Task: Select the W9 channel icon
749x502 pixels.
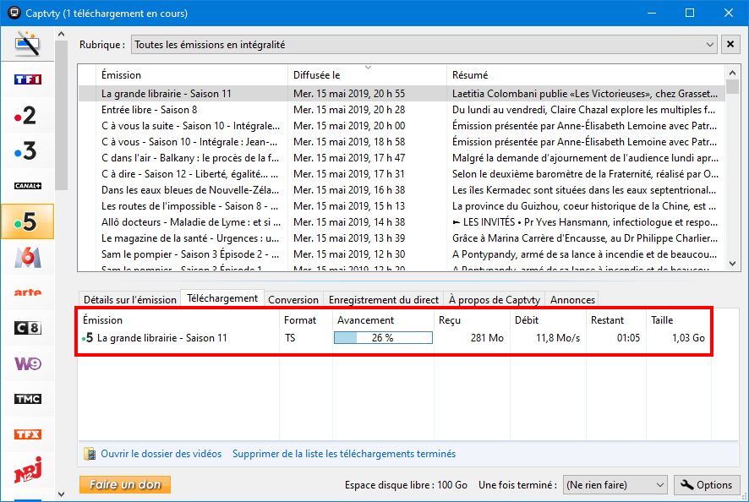Action: click(x=27, y=363)
